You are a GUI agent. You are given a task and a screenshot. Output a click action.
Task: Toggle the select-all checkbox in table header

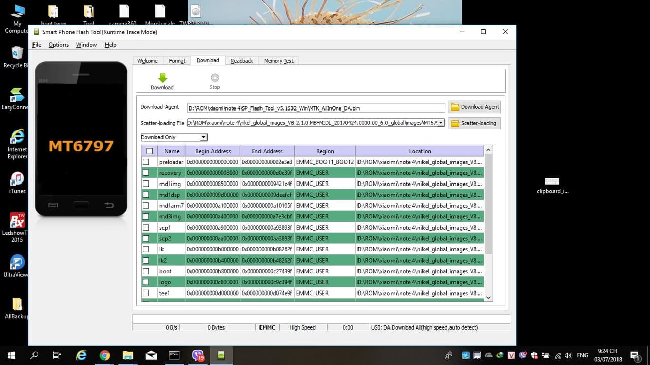tap(149, 151)
